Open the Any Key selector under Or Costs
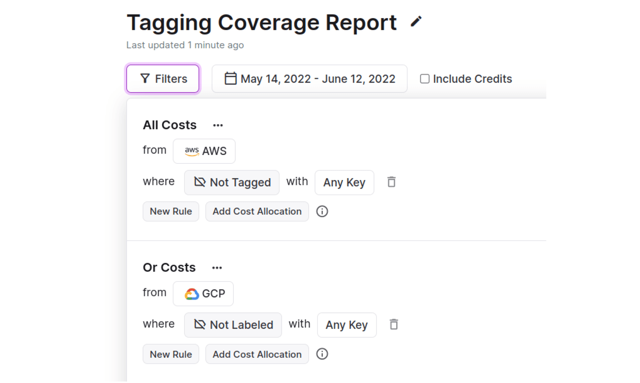The image size is (640, 383). (x=346, y=325)
